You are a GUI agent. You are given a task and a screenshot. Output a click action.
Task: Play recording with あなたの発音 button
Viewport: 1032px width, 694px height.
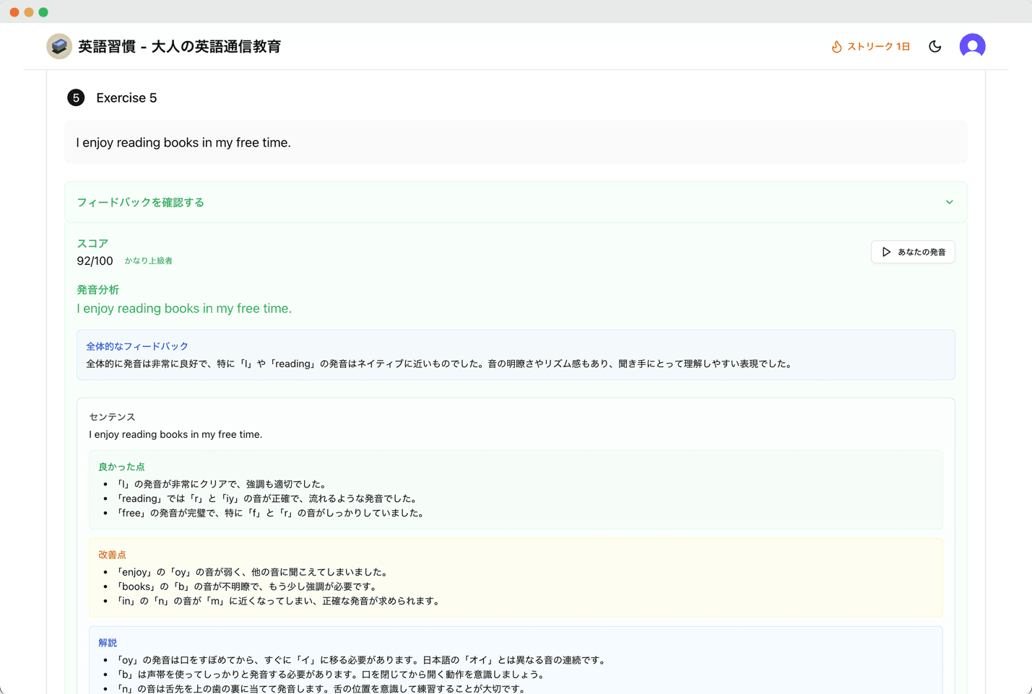tap(913, 252)
